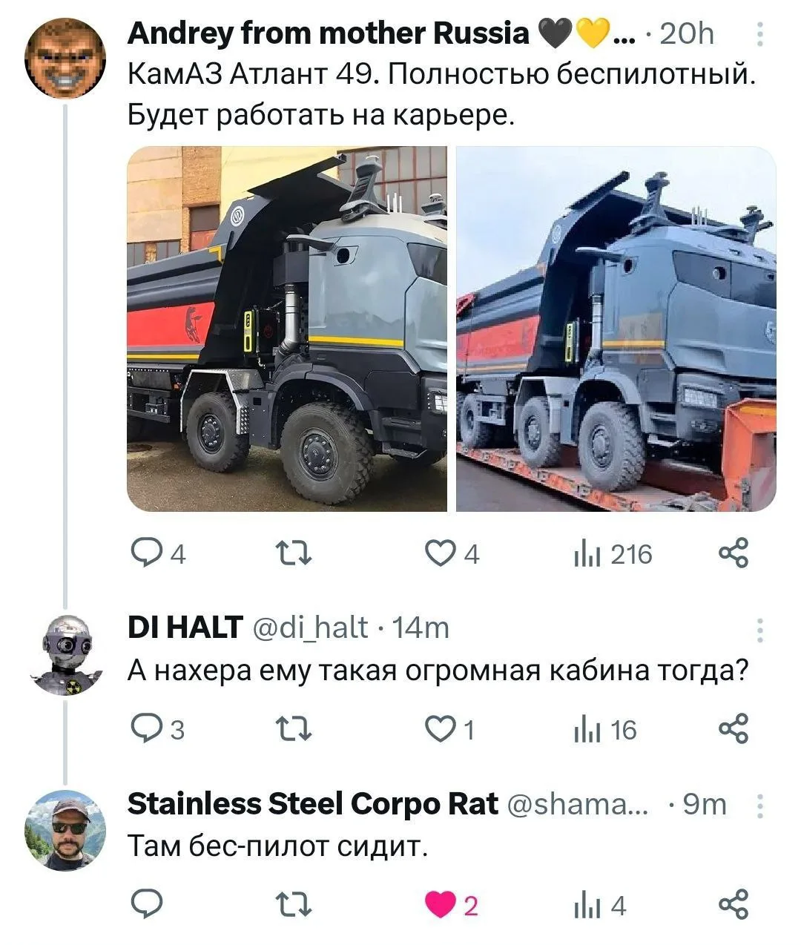Retweet DI HALT's reply
Screen dimensions: 801x945
(x=293, y=730)
